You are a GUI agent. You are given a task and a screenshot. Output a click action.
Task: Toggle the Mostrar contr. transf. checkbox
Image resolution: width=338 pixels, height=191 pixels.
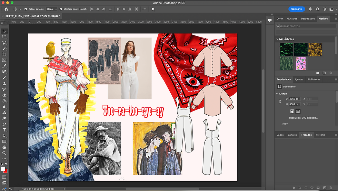point(61,9)
